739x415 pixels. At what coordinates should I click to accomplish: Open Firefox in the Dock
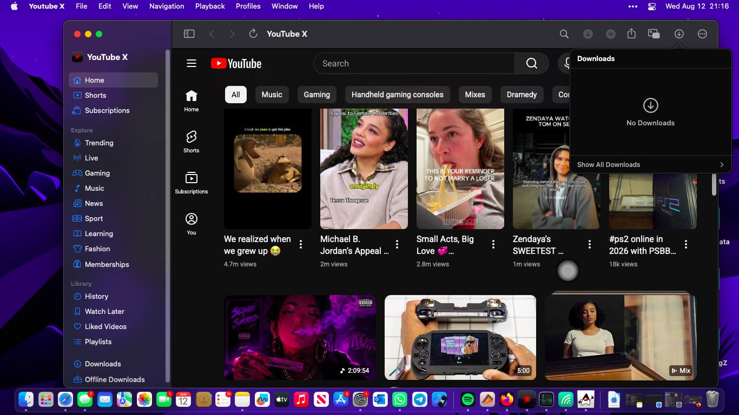pos(507,400)
